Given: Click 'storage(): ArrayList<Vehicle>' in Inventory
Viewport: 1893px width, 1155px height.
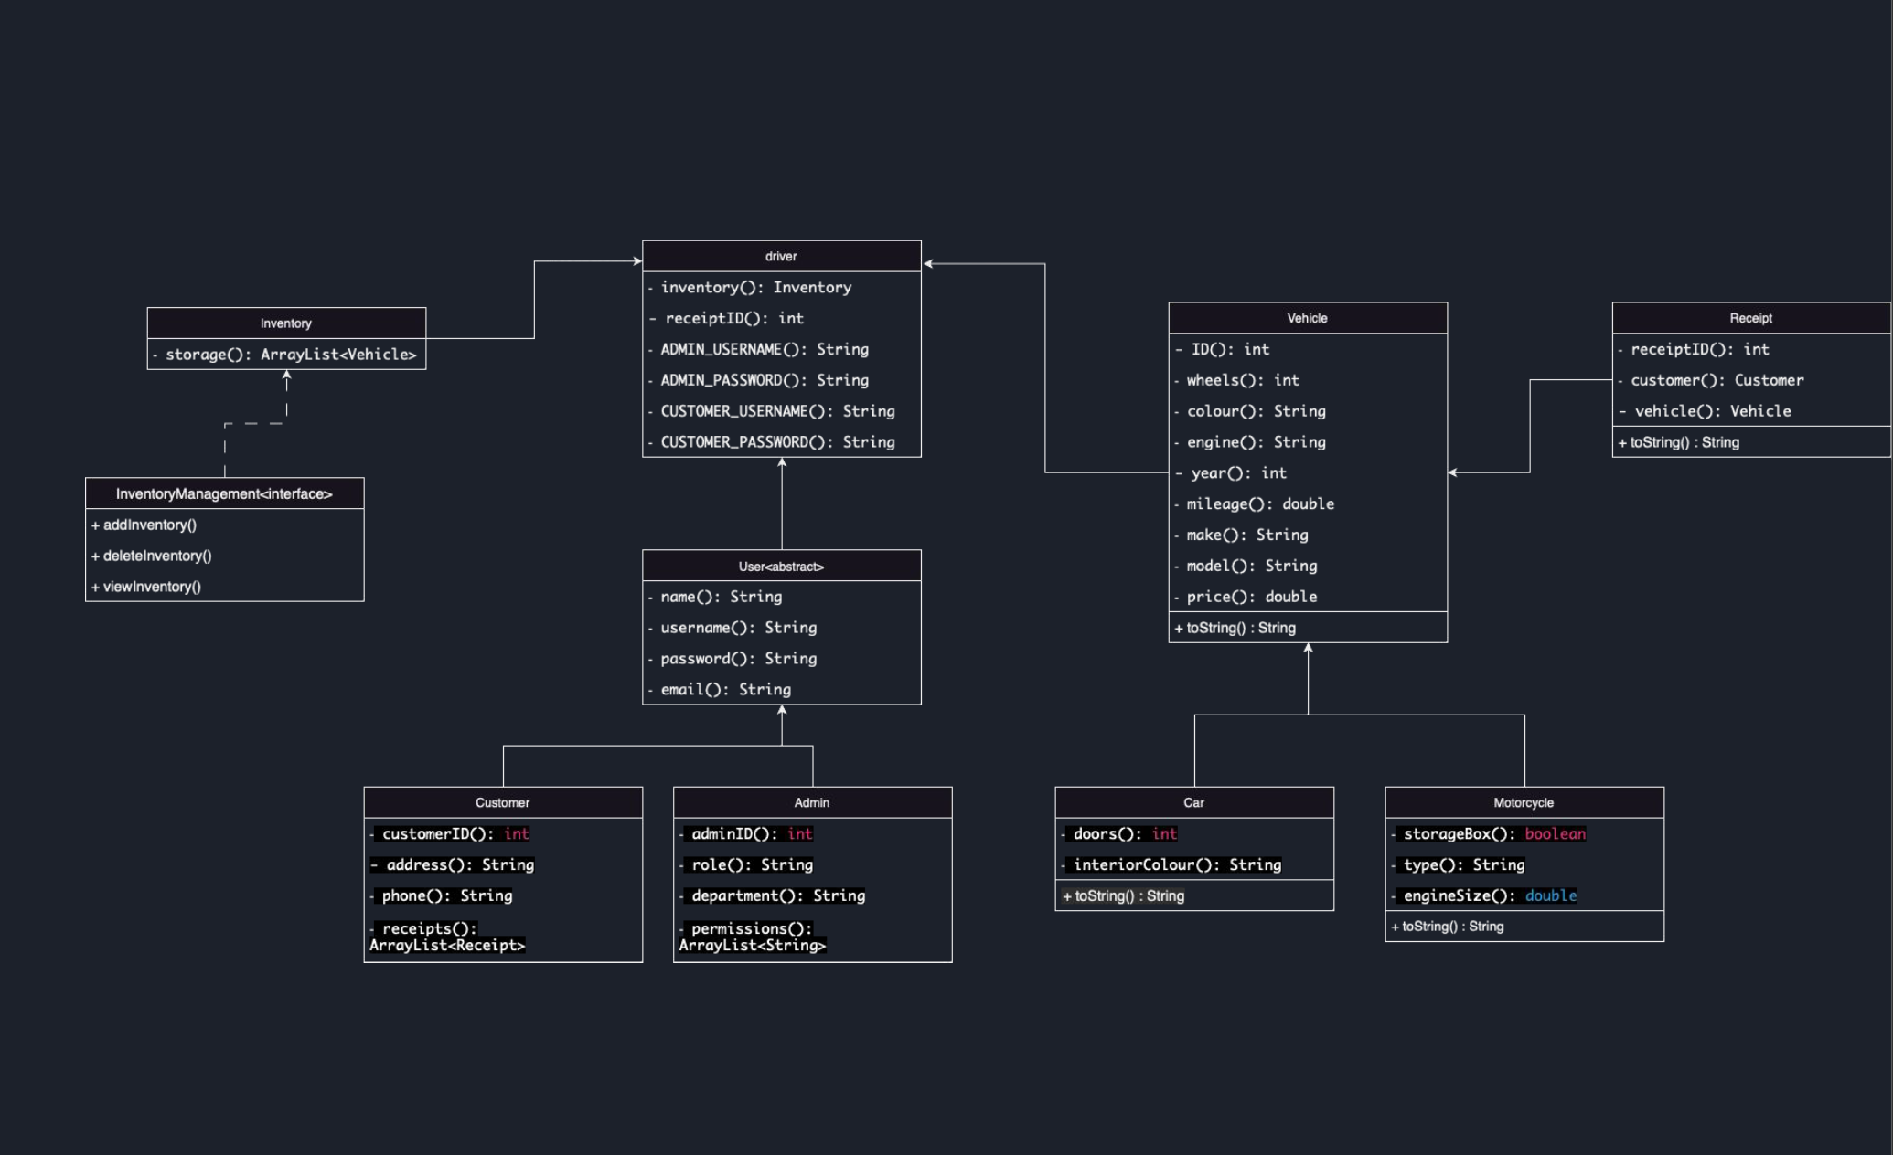Looking at the screenshot, I should [x=286, y=355].
